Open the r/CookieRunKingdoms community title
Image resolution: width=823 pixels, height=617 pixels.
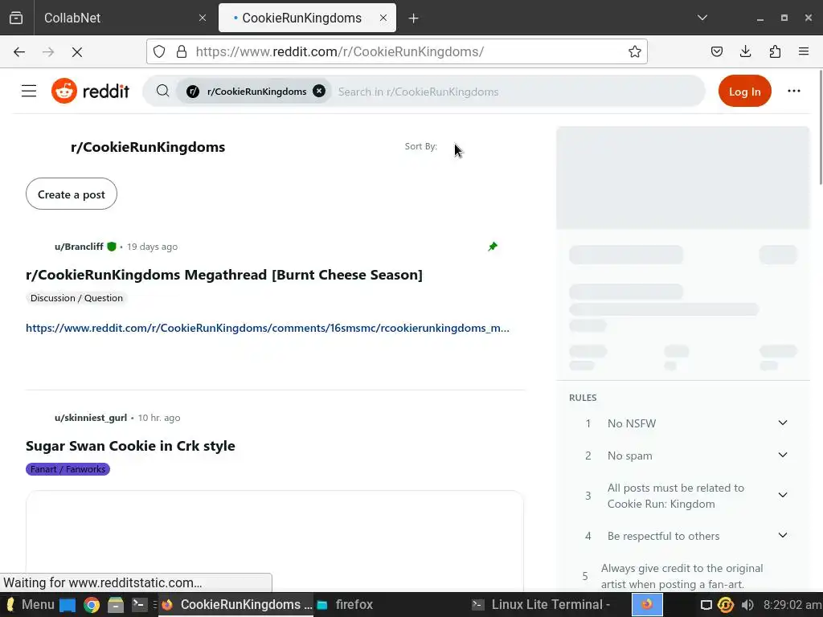pyautogui.click(x=148, y=147)
